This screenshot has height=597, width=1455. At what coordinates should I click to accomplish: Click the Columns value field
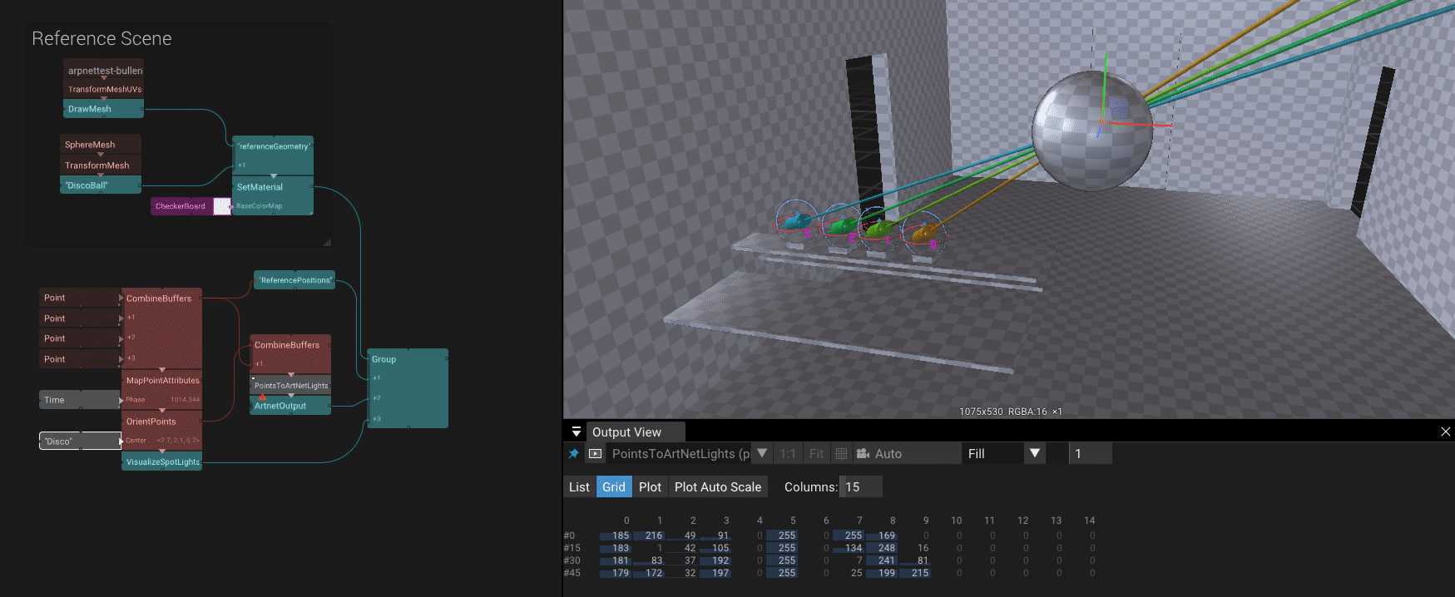point(861,487)
